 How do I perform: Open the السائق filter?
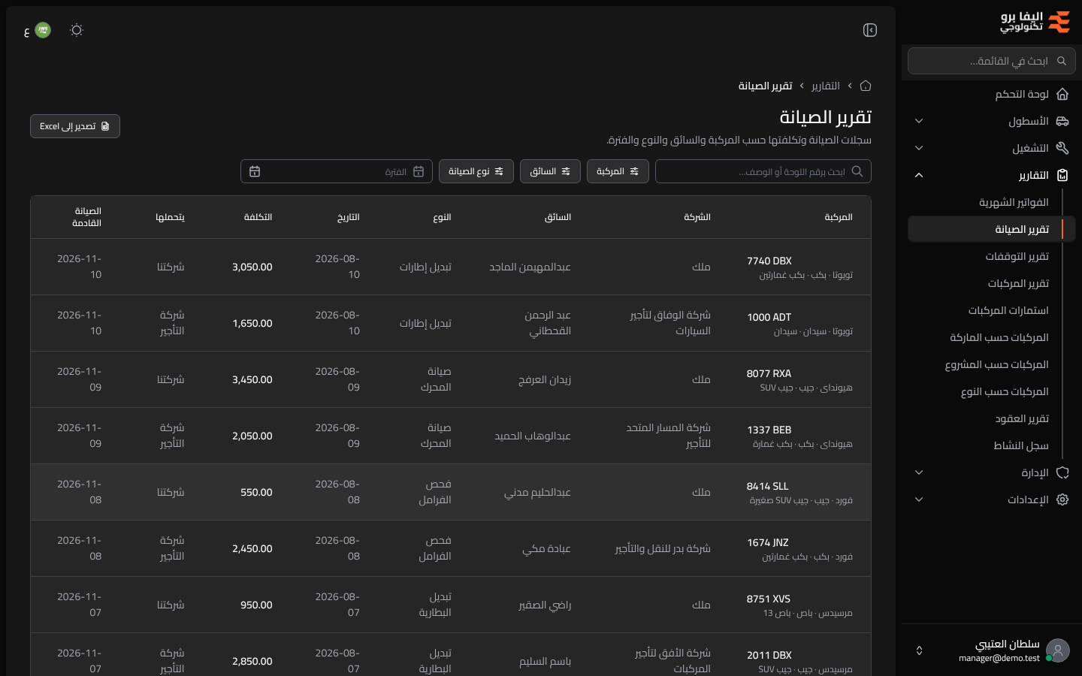coord(550,171)
